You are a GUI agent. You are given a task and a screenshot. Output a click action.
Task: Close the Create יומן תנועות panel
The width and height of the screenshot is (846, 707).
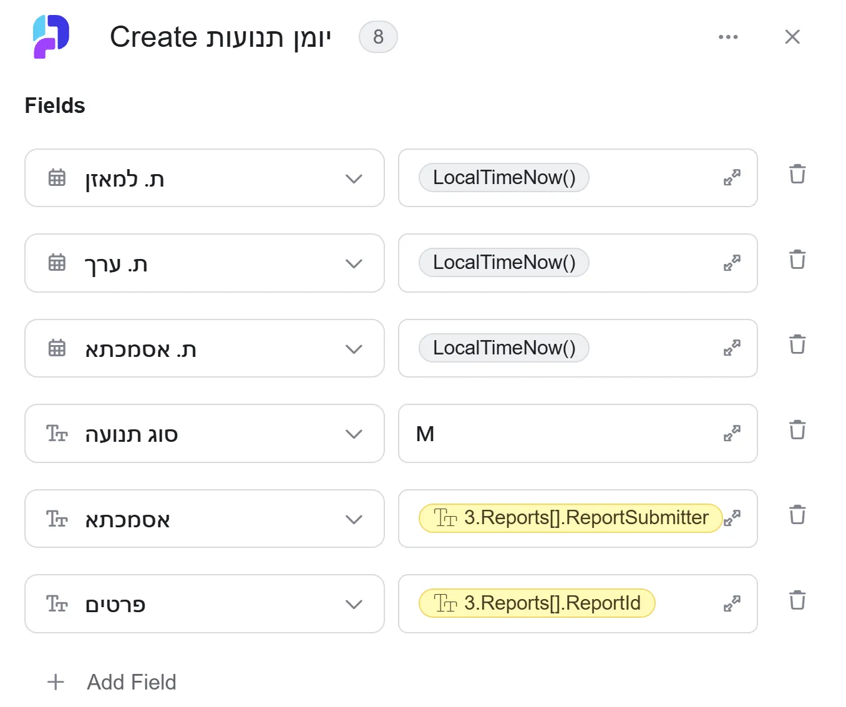coord(792,37)
